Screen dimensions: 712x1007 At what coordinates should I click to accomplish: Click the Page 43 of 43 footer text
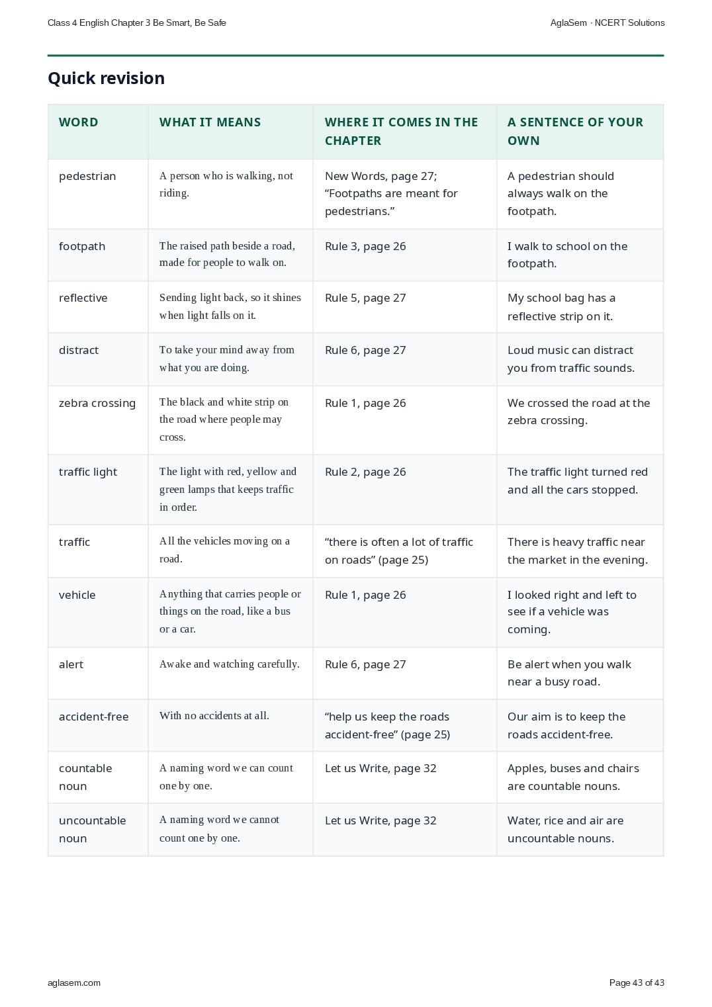click(x=637, y=983)
